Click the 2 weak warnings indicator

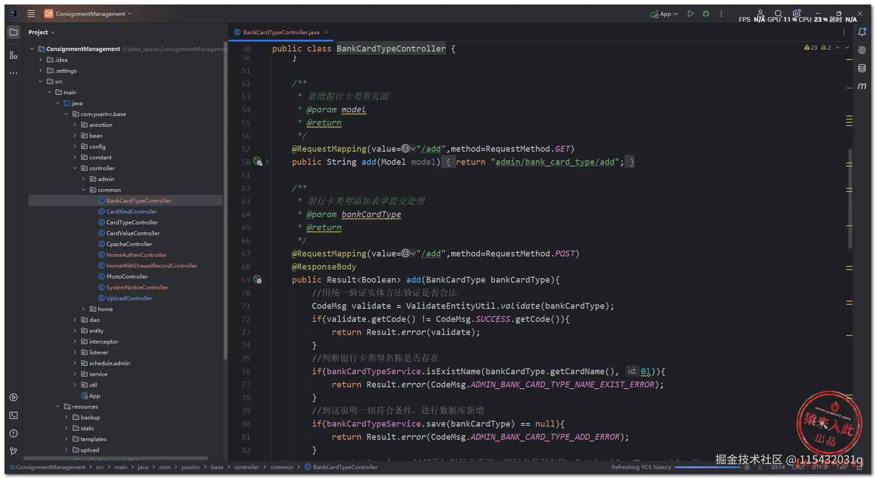click(x=826, y=47)
